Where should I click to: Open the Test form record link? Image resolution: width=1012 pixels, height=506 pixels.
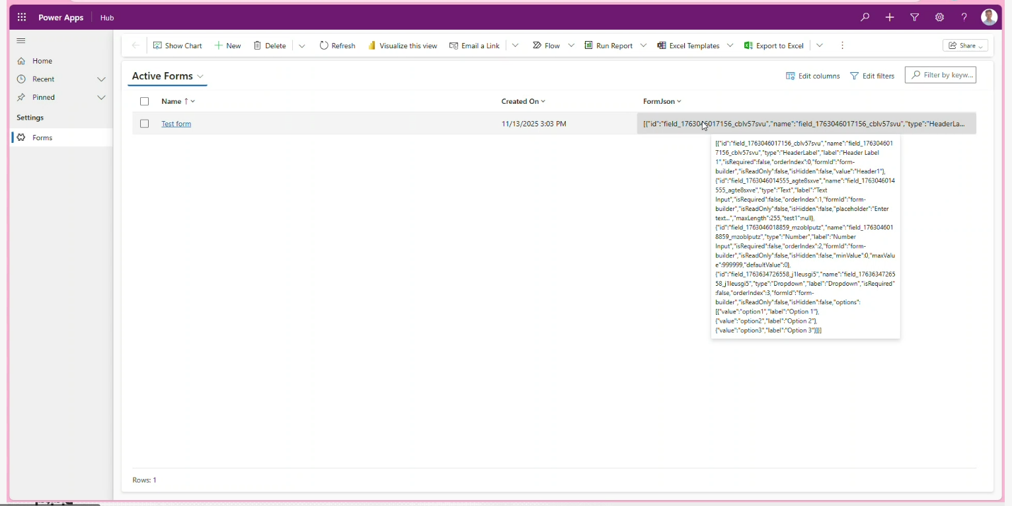[176, 124]
